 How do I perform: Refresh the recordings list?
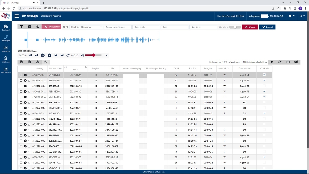pyautogui.click(x=280, y=62)
